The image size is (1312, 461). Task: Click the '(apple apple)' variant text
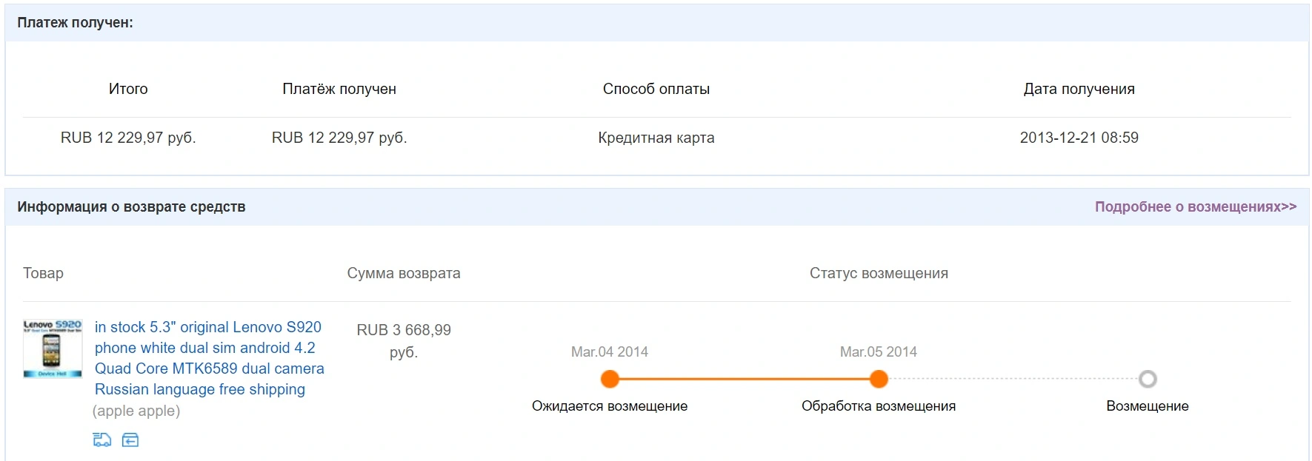click(136, 411)
